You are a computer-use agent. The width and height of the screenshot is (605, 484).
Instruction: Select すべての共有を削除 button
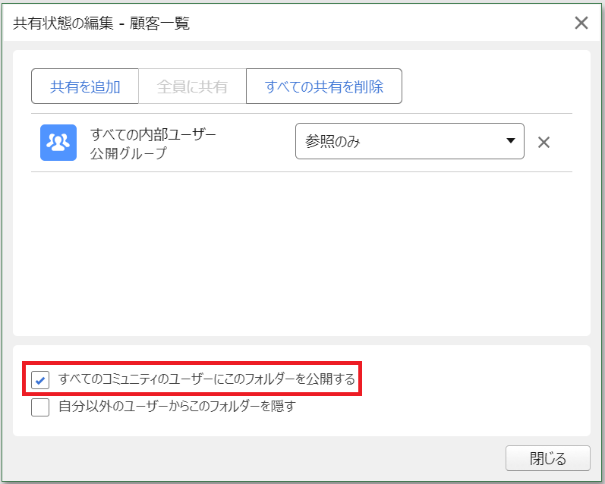324,86
